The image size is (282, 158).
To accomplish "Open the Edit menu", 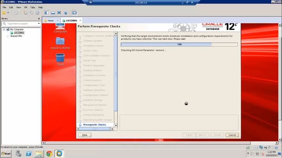I will click(11, 7).
